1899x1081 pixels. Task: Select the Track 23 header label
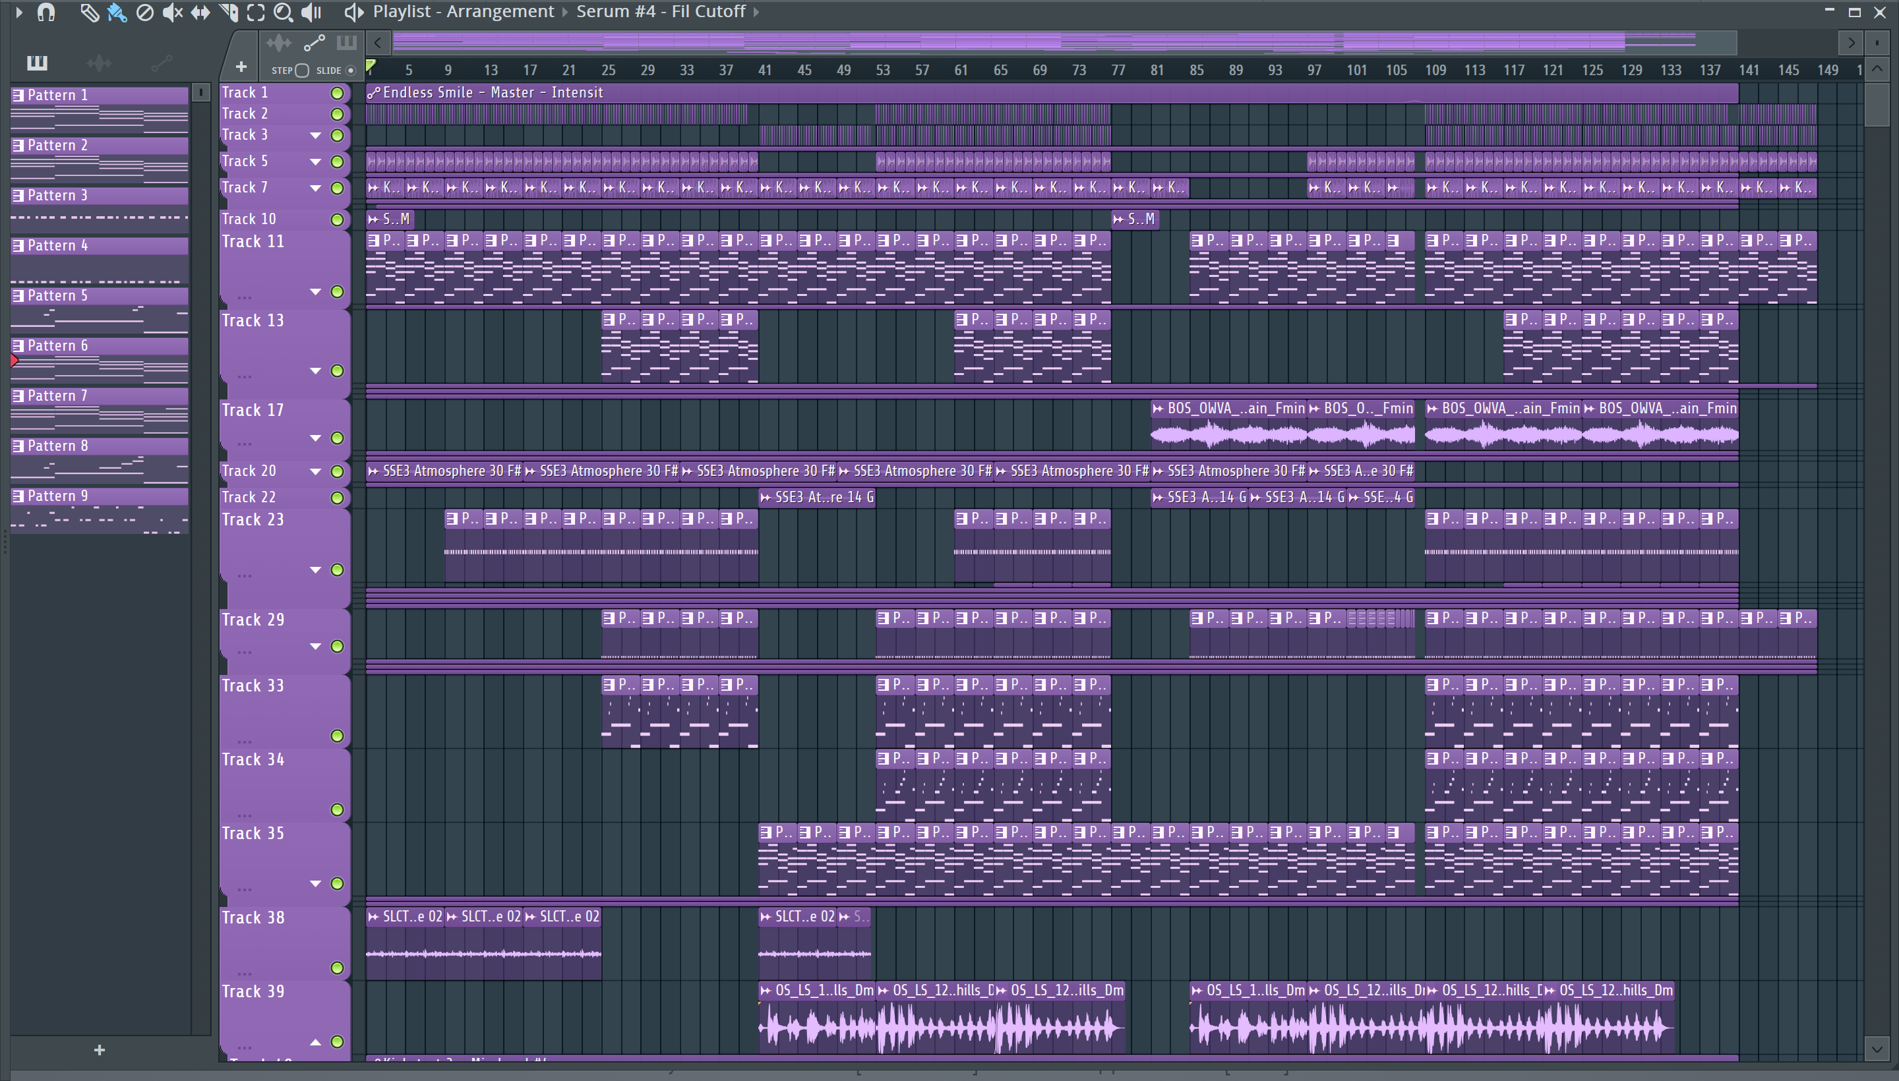(x=253, y=519)
